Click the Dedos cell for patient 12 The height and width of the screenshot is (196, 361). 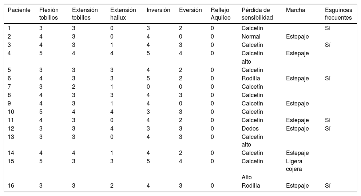click(250, 128)
